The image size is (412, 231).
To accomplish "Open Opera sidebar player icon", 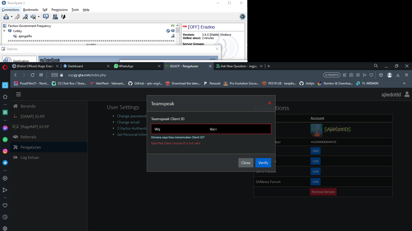I will 5,178.
